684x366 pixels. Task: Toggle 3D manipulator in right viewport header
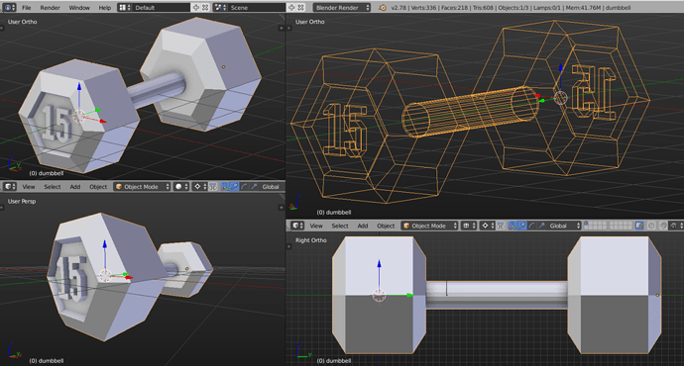coord(513,226)
